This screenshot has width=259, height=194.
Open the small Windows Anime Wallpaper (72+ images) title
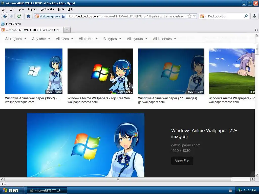coord(167,98)
